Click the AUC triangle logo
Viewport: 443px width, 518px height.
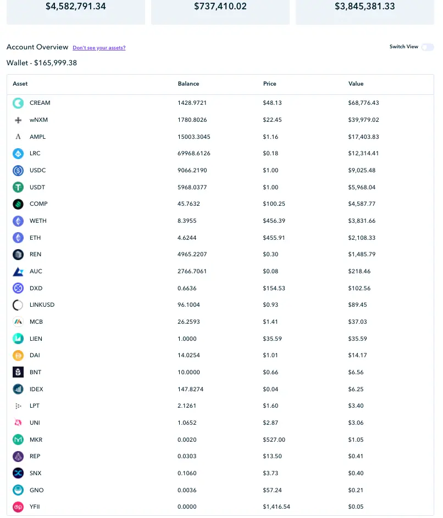tap(18, 272)
